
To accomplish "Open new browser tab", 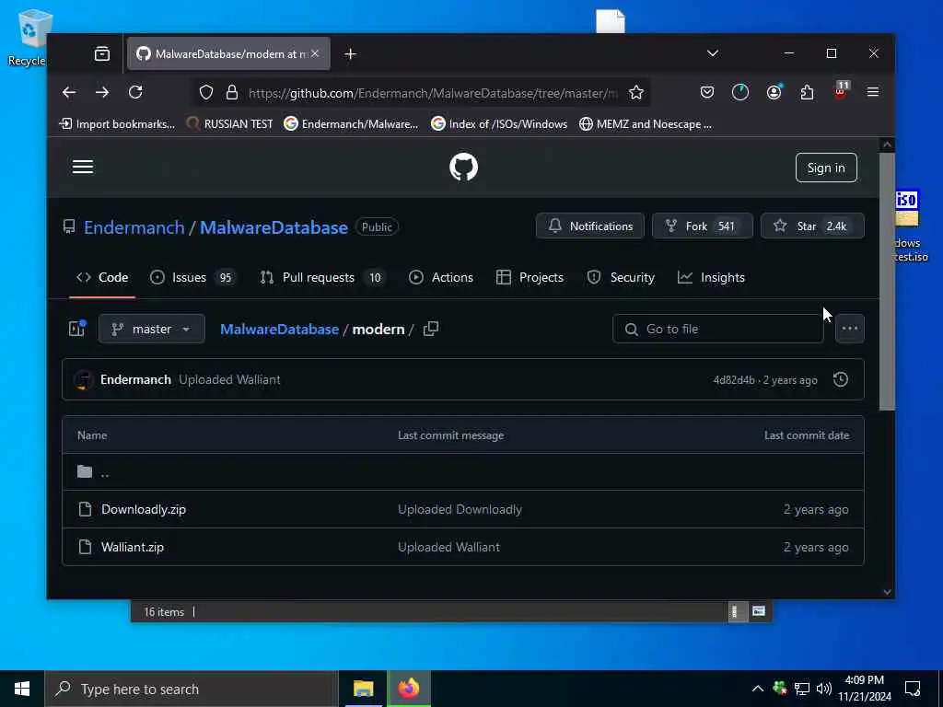I will tap(351, 54).
